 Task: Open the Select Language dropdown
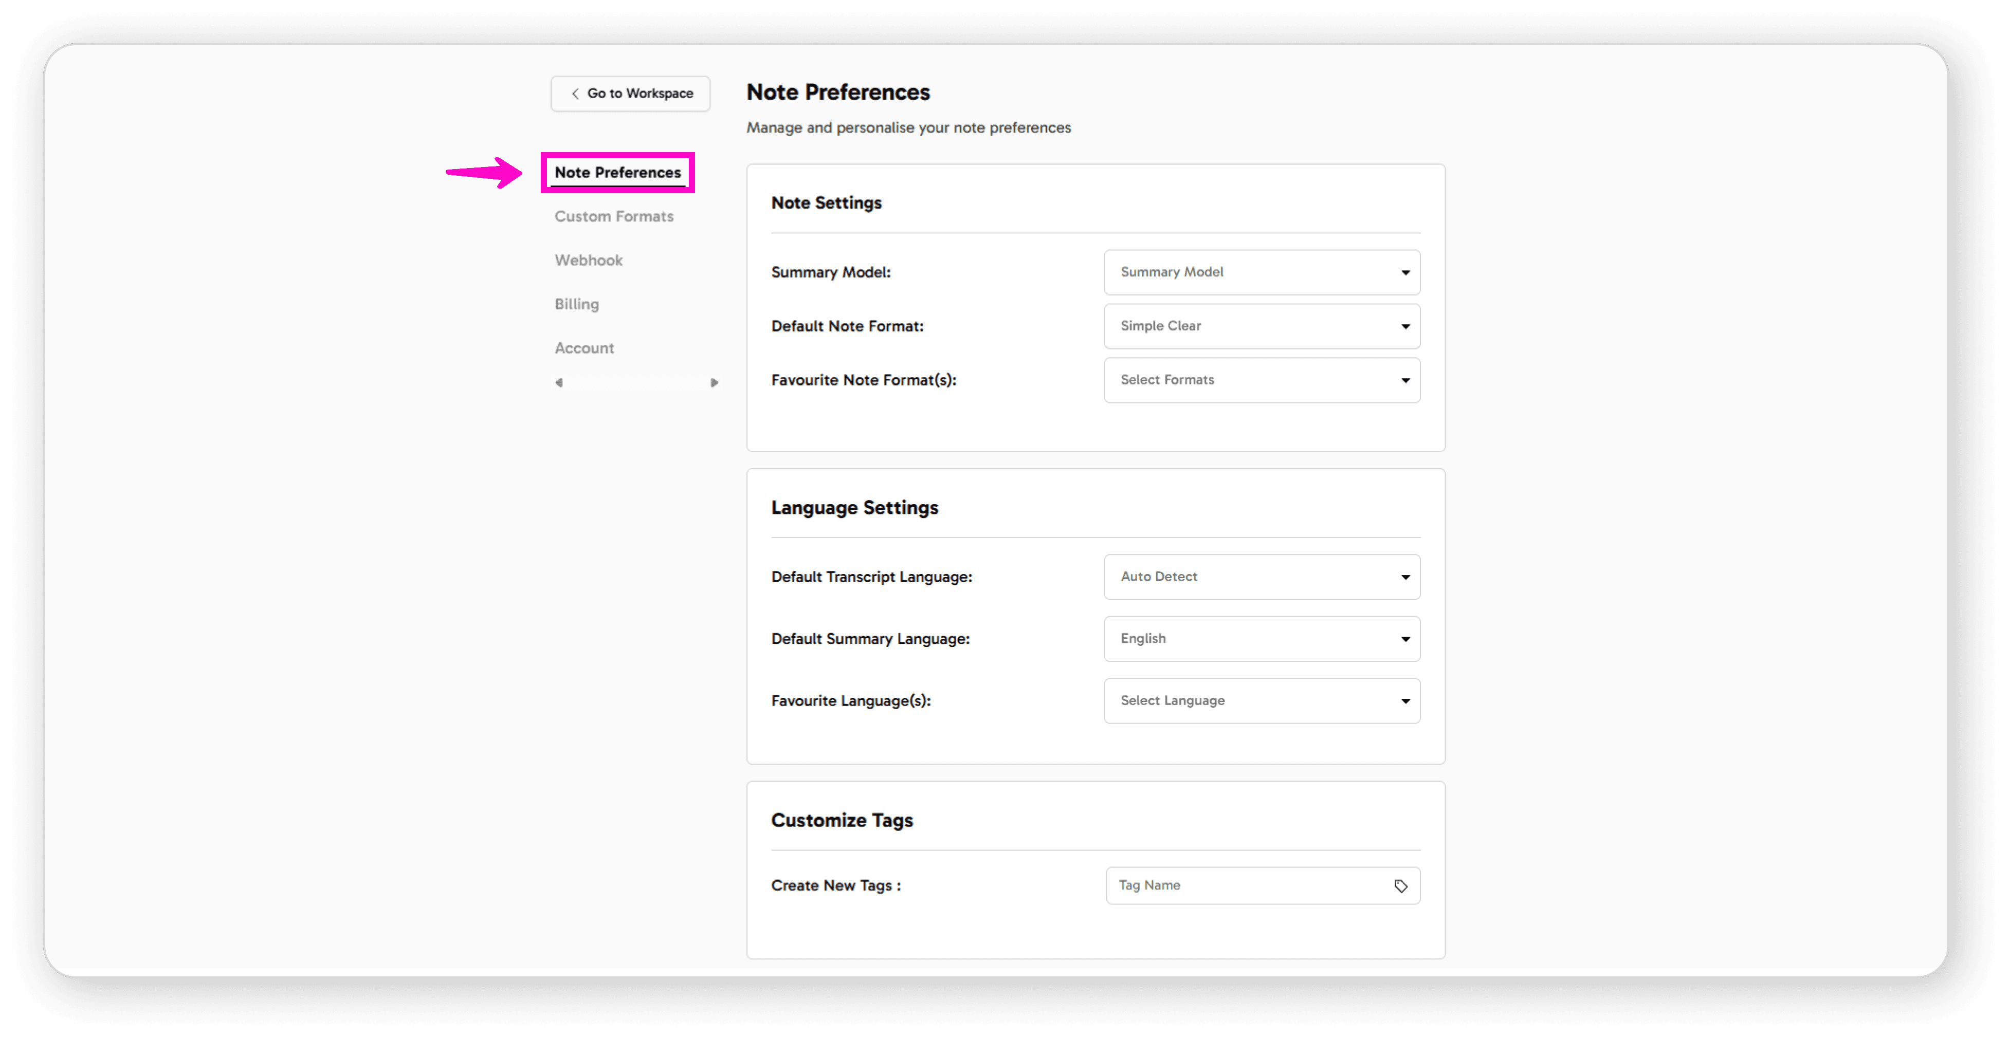[1262, 700]
